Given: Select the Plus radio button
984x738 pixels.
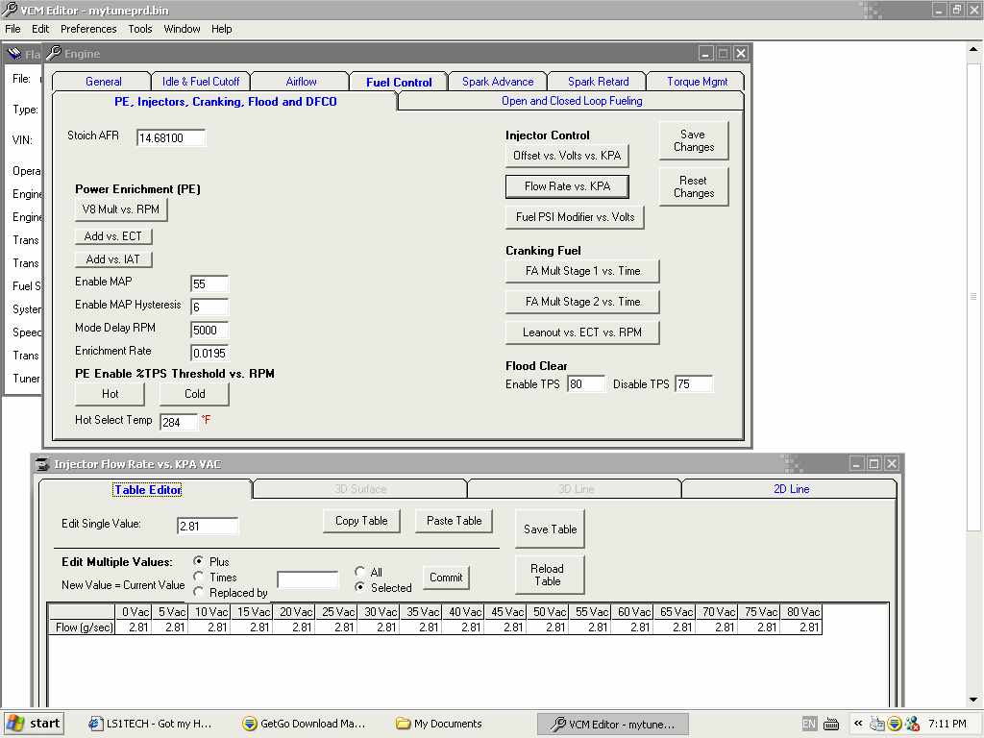Looking at the screenshot, I should click(199, 561).
